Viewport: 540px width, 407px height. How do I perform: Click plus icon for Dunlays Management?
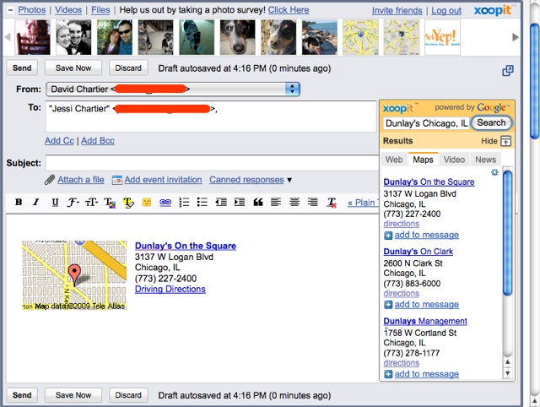pyautogui.click(x=388, y=374)
